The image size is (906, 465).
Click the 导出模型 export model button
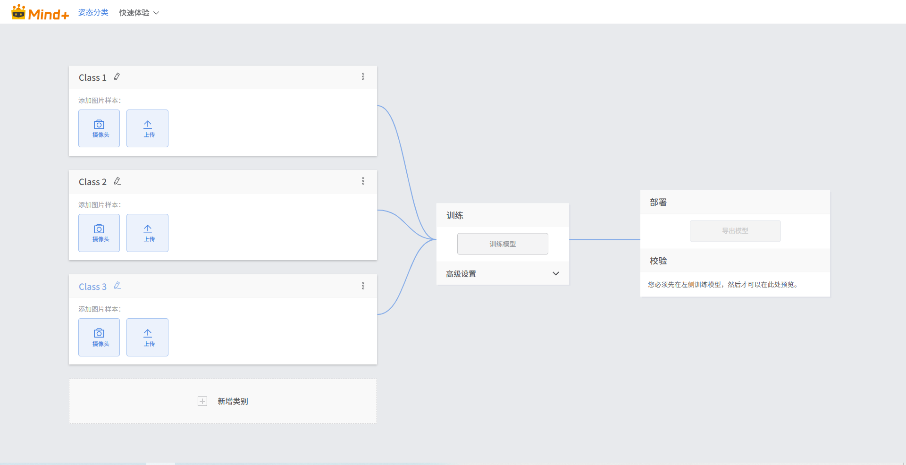tap(735, 231)
